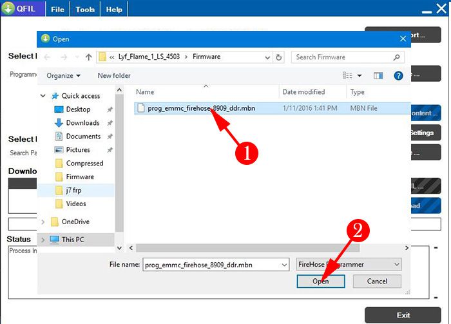Expand the address bar history dropdown
The image size is (451, 324).
(x=267, y=57)
